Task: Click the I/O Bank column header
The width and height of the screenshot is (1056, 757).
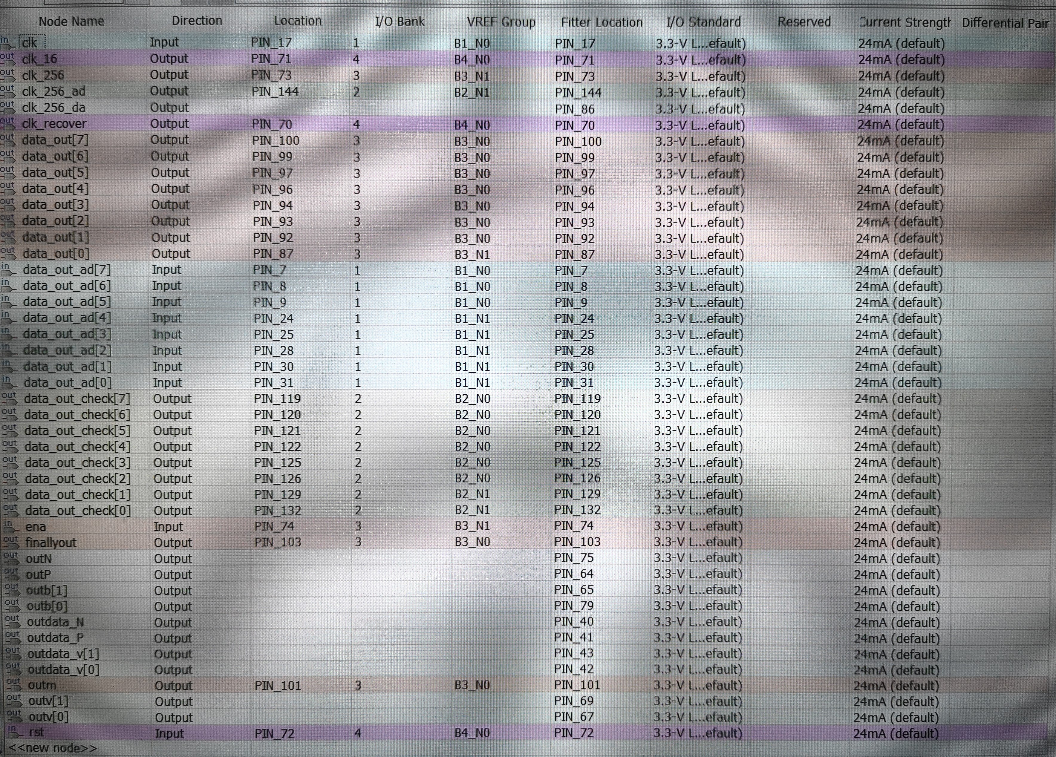Action: coord(400,22)
